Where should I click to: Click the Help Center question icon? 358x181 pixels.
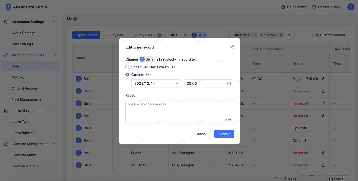(283, 7)
